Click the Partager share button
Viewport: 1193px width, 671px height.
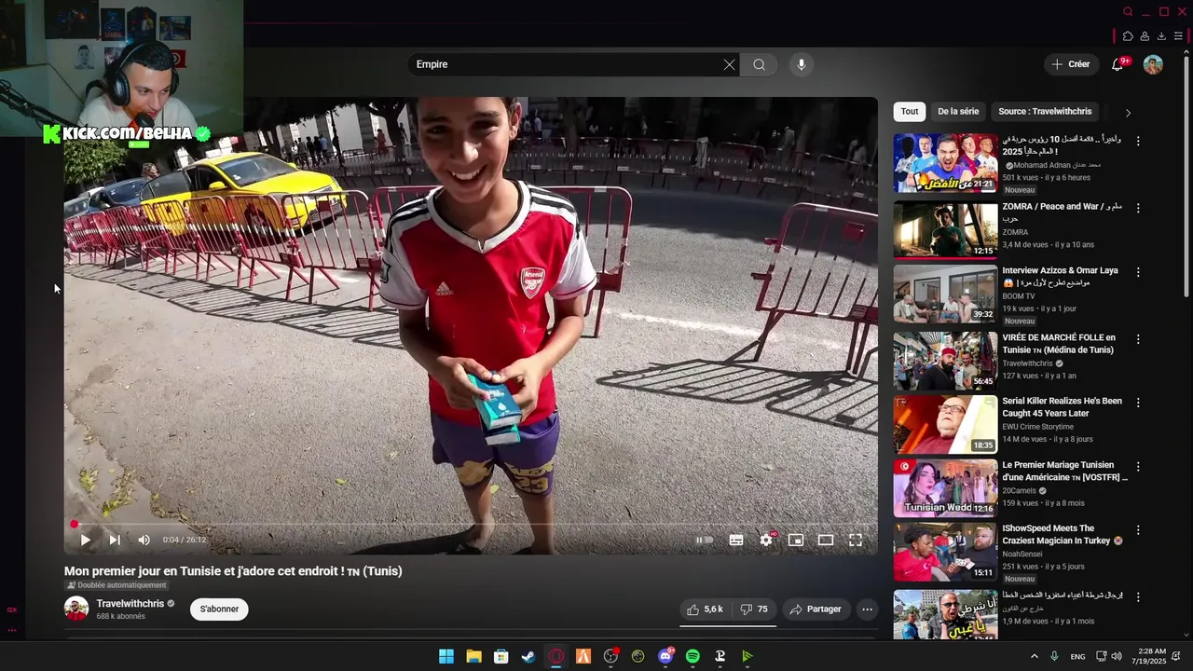[816, 609]
